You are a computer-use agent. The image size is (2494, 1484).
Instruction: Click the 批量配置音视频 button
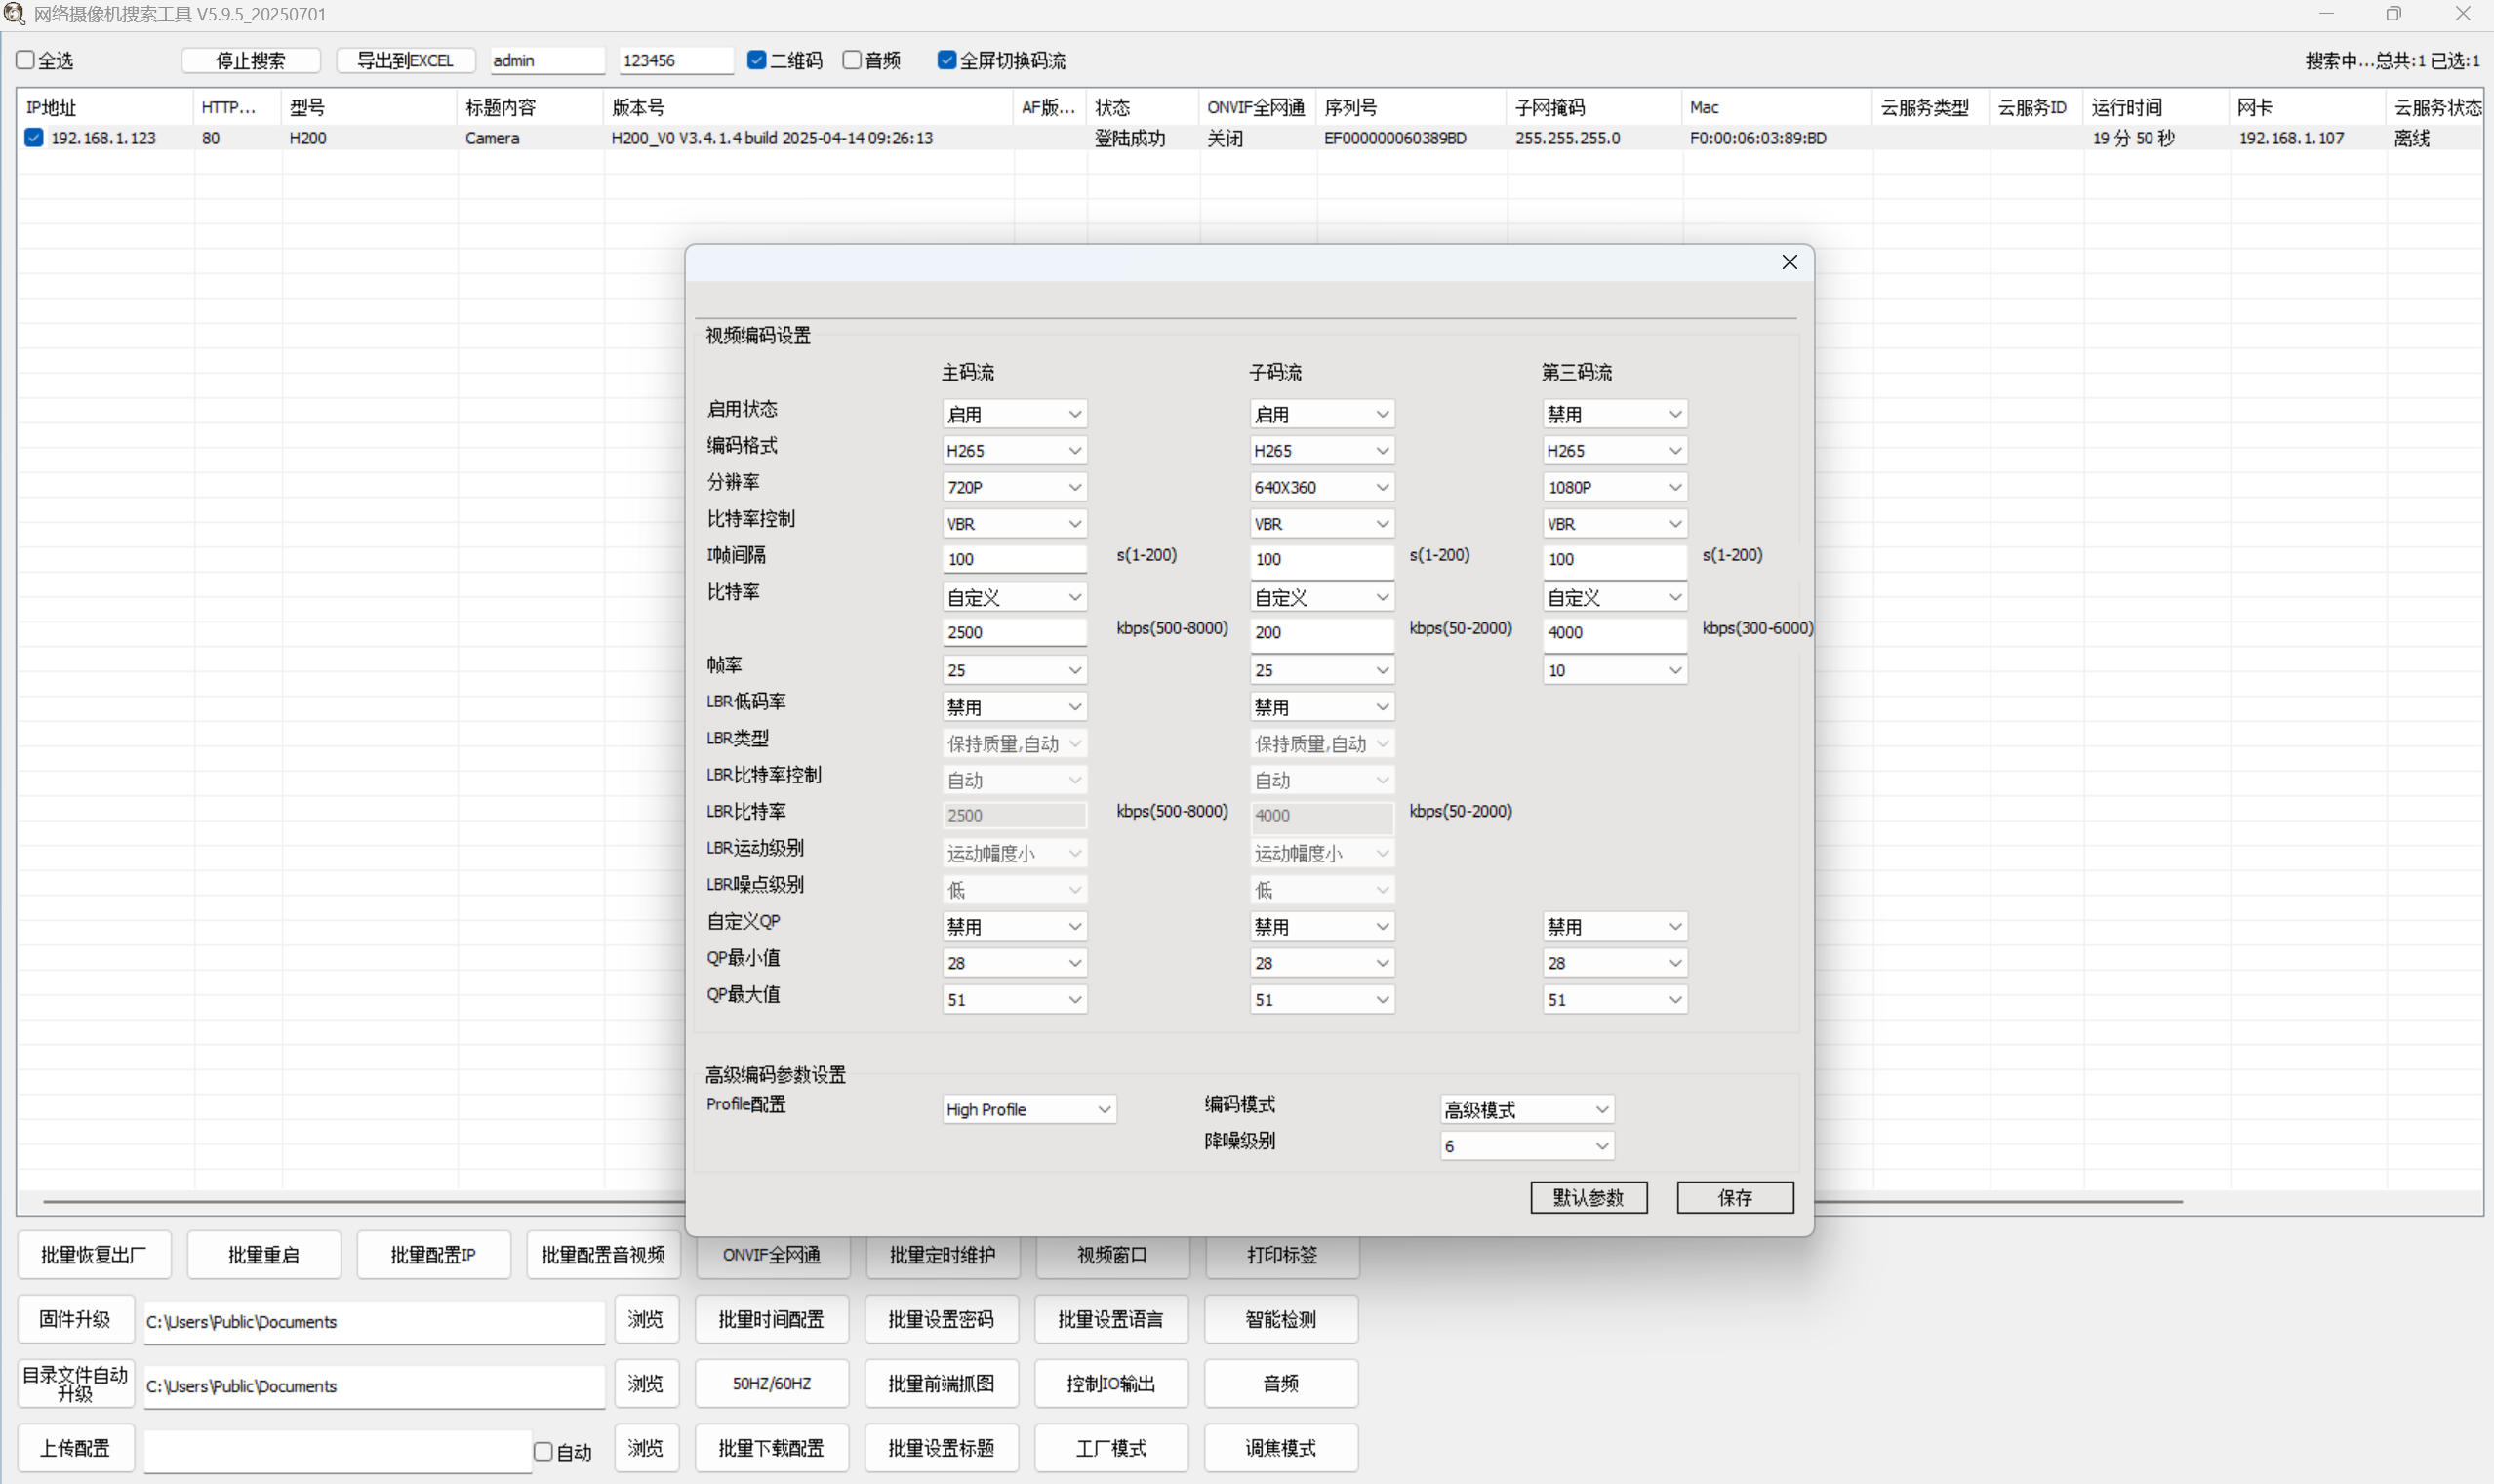[x=603, y=1254]
